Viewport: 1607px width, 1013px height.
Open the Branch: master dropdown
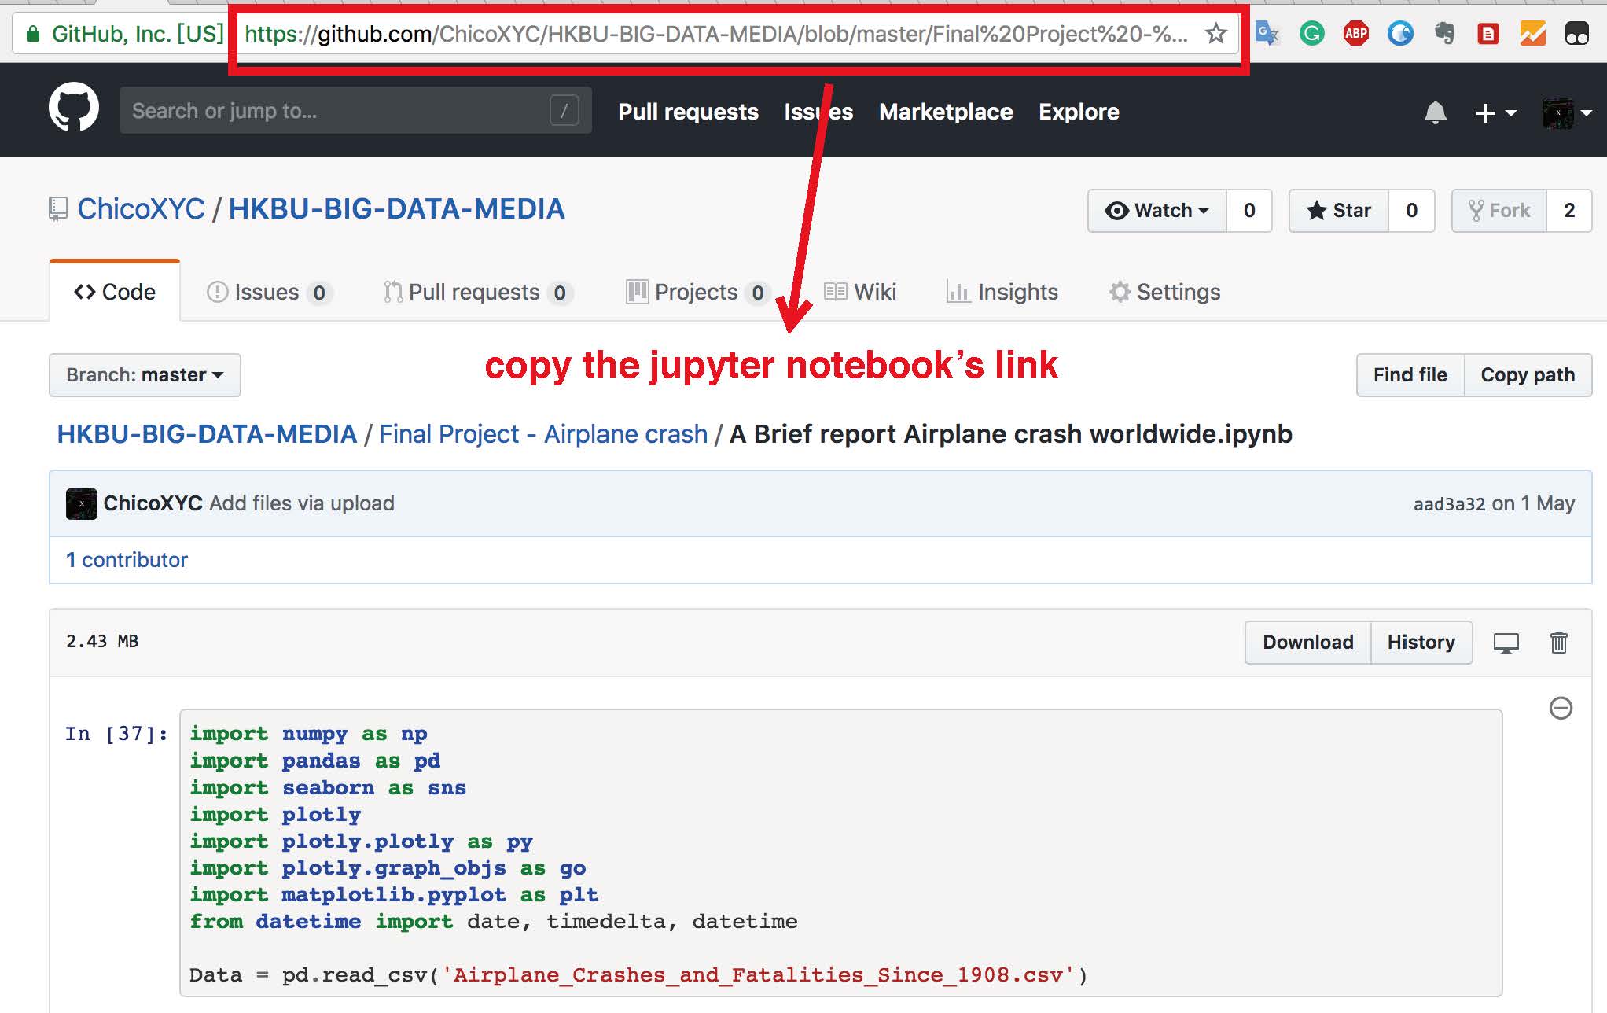point(145,375)
